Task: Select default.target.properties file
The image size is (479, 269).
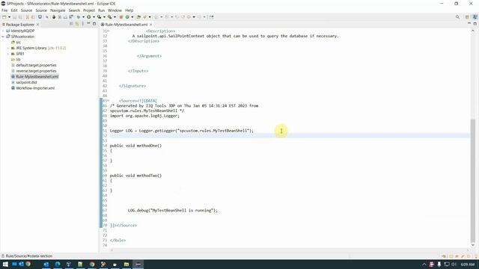Action: 36,65
